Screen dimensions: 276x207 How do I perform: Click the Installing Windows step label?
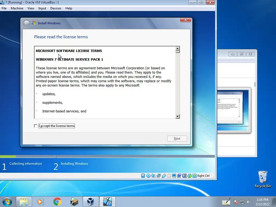tap(74, 164)
